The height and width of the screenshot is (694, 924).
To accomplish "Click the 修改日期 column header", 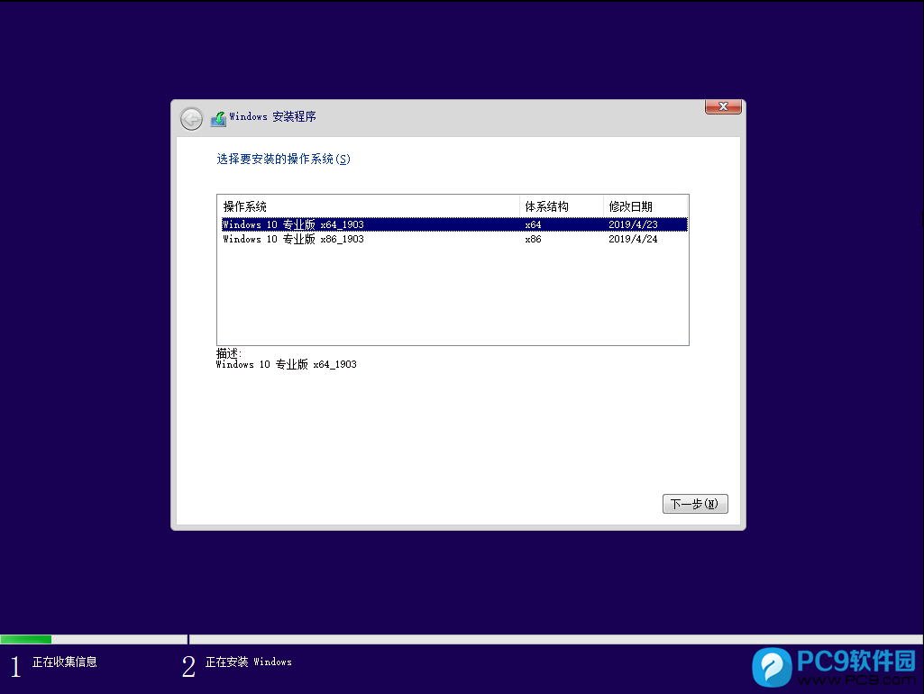I will coord(645,206).
